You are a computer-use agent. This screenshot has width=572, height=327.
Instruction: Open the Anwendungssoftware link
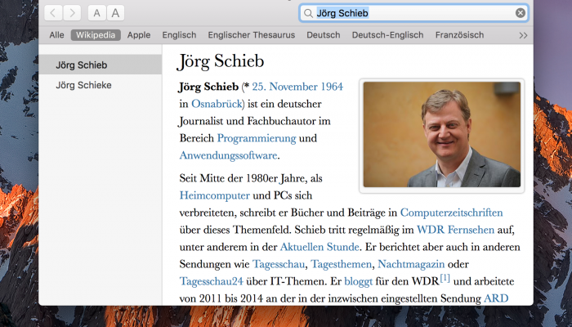pos(228,155)
